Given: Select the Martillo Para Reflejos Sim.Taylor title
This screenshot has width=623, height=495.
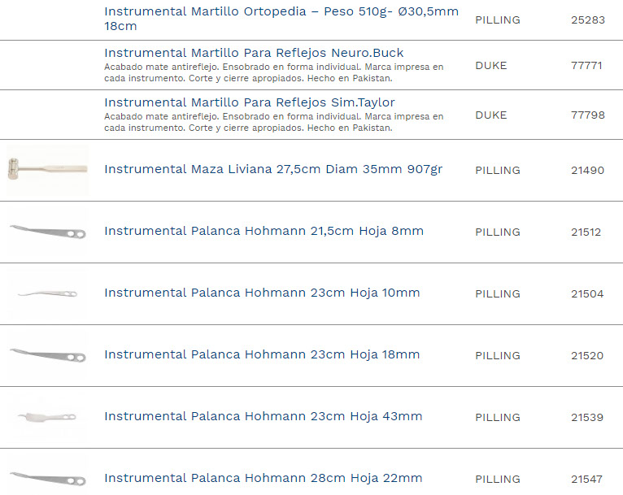Looking at the screenshot, I should pos(249,102).
